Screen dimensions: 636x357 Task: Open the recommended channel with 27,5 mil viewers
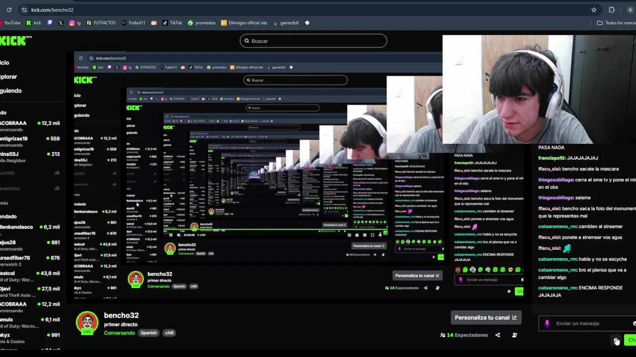[30, 291]
